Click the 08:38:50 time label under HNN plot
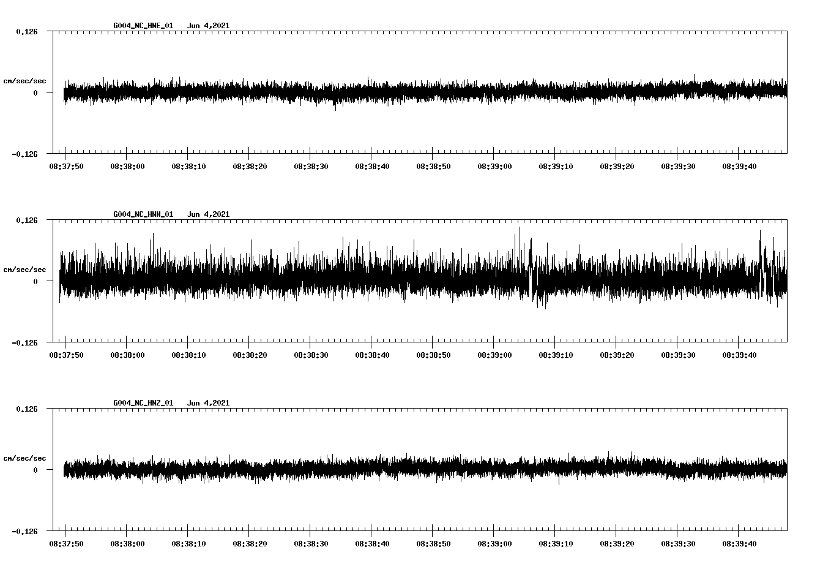Screen dimensions: 831x566 (x=433, y=355)
